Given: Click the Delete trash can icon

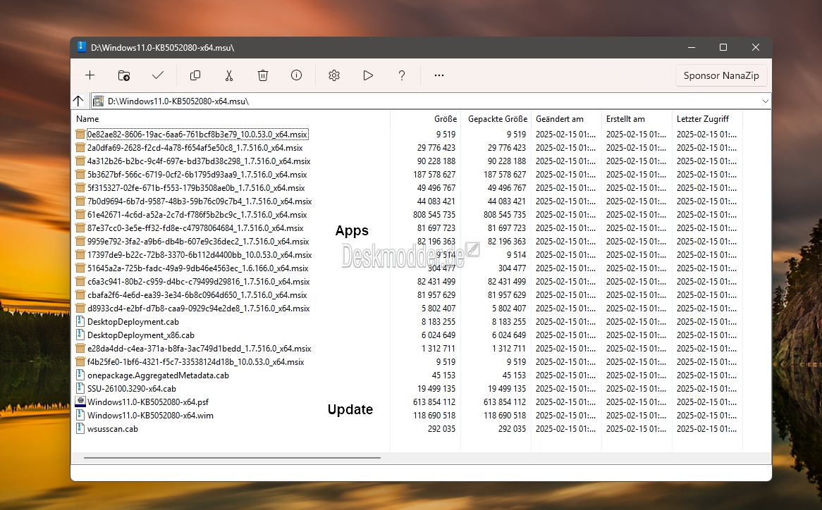Looking at the screenshot, I should click(x=263, y=75).
